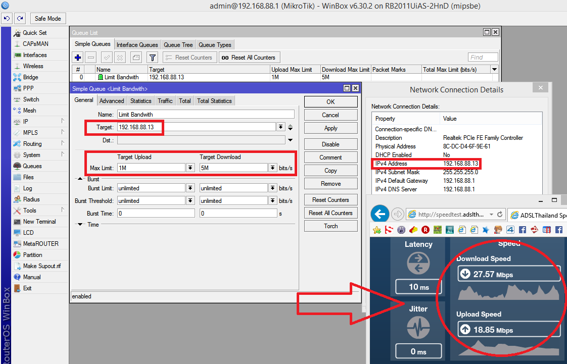Click the Name input field
Viewport: 567px width, 364px height.
click(206, 115)
